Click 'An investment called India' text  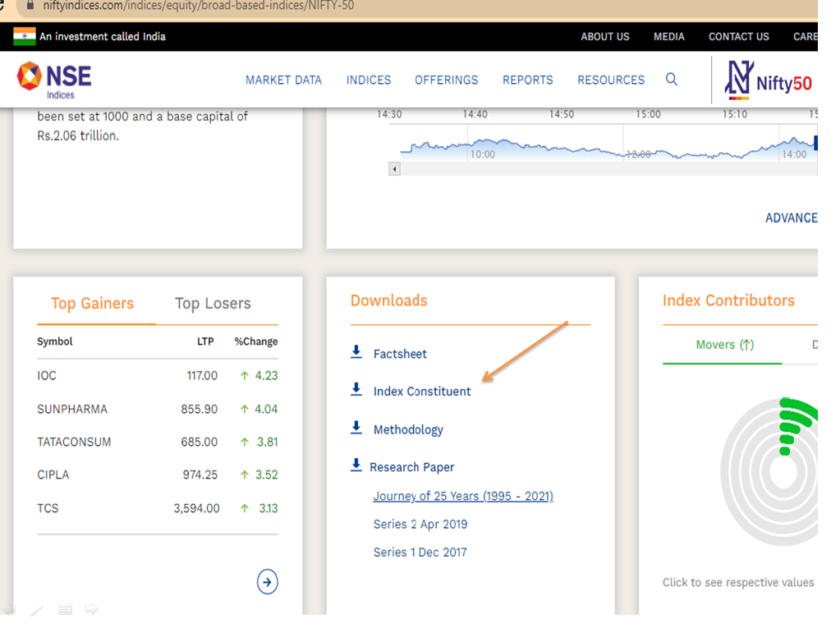click(103, 37)
